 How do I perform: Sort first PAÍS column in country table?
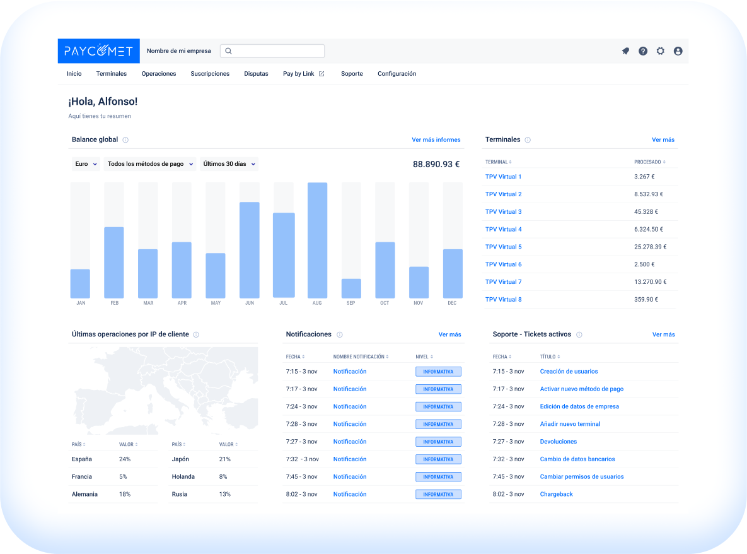click(x=79, y=444)
